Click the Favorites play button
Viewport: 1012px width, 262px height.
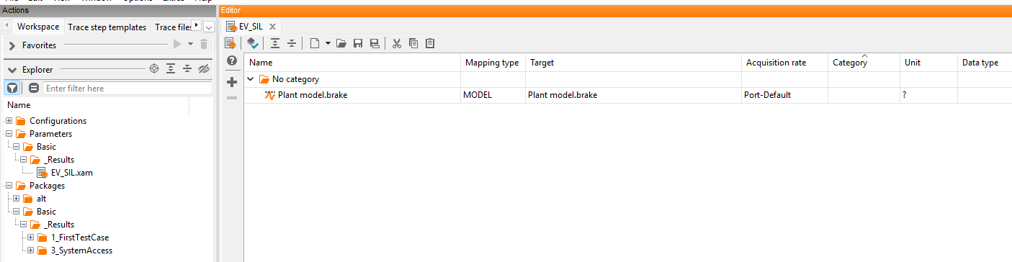(177, 44)
